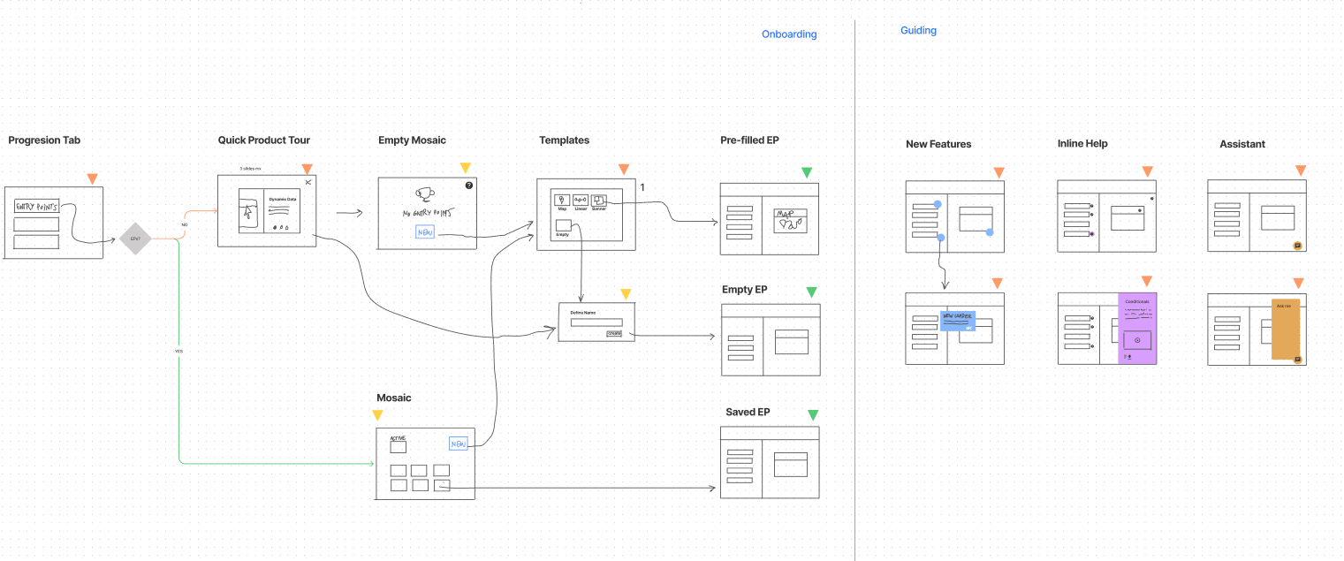Image resolution: width=1344 pixels, height=561 pixels.
Task: Select orange triangle above Conditionals frame
Action: point(1146,281)
